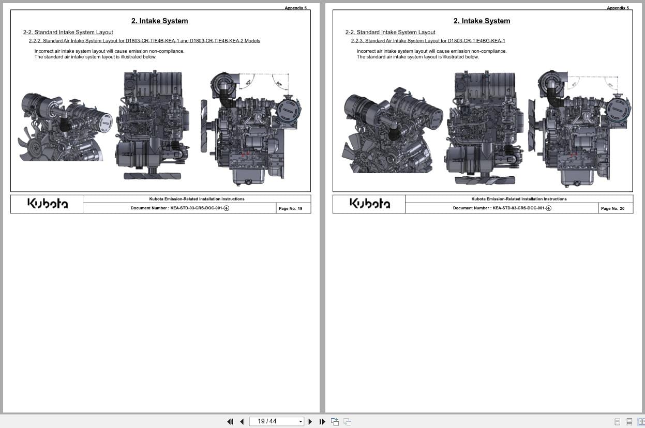Open the recent pages list beside page counter
The height and width of the screenshot is (428, 645).
(x=300, y=421)
